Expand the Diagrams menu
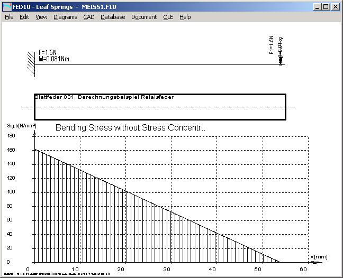The height and width of the screenshot is (278, 343). tap(65, 17)
